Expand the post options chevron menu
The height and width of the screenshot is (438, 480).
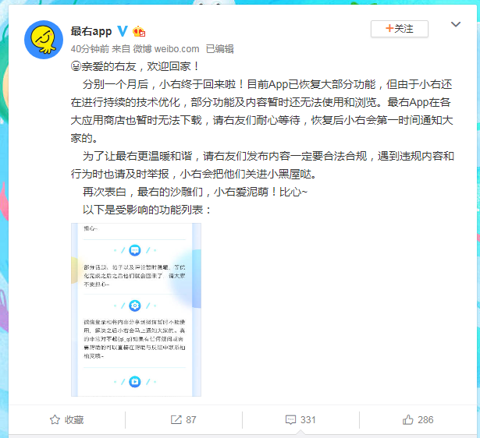coord(456,24)
